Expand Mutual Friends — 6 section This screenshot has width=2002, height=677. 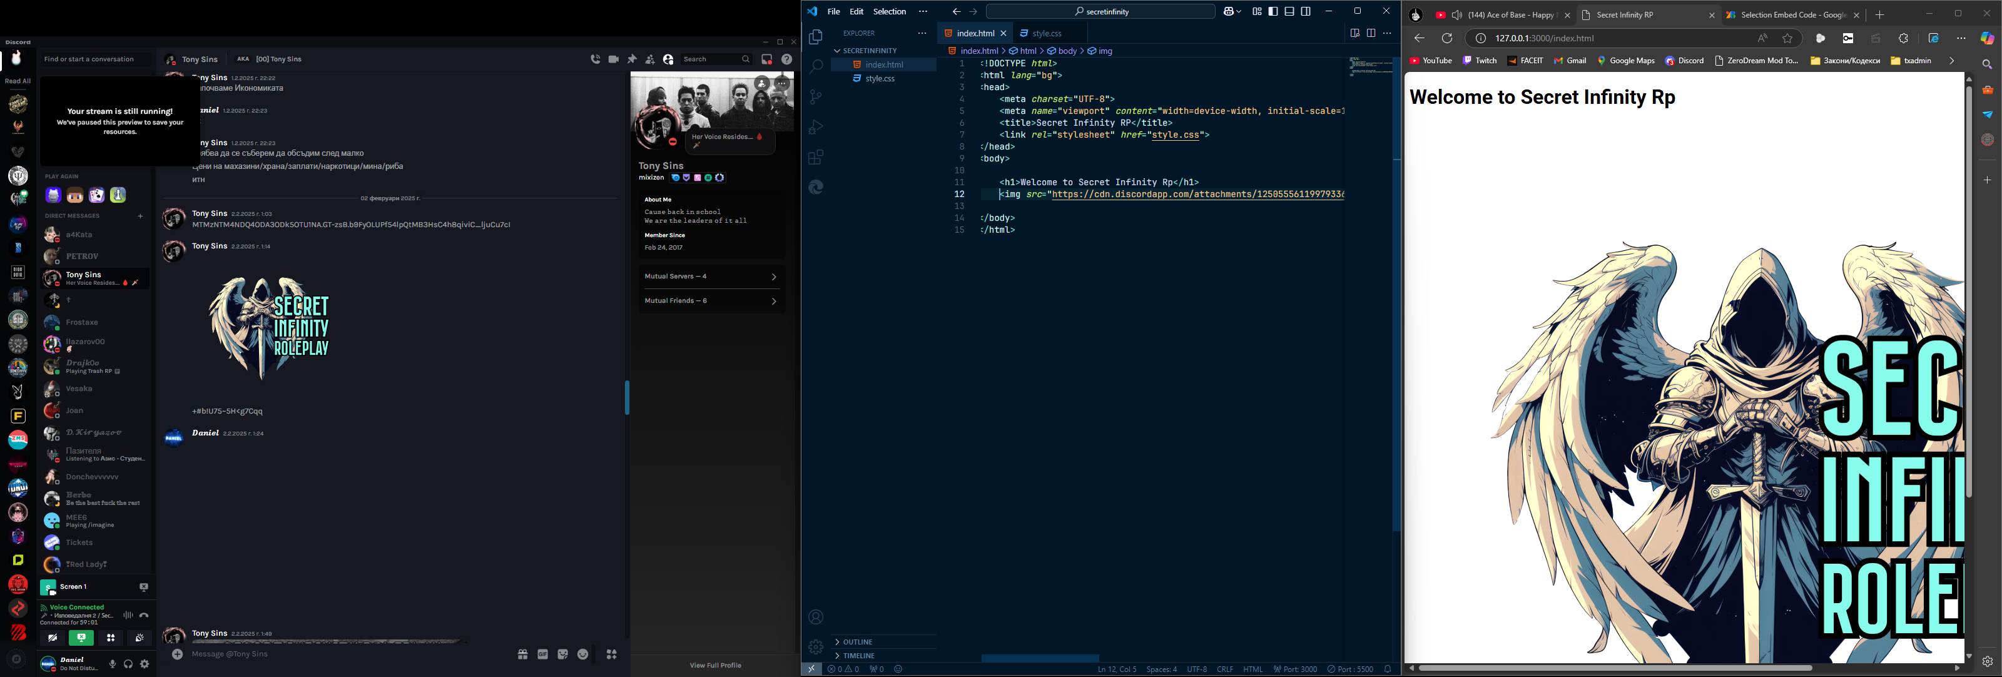tap(711, 301)
